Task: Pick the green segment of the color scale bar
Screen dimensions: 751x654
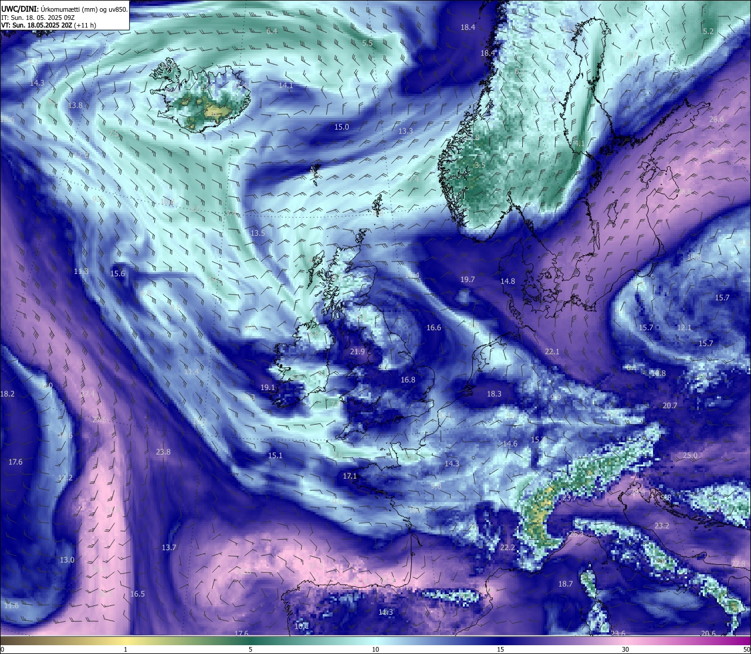Action: pos(251,641)
